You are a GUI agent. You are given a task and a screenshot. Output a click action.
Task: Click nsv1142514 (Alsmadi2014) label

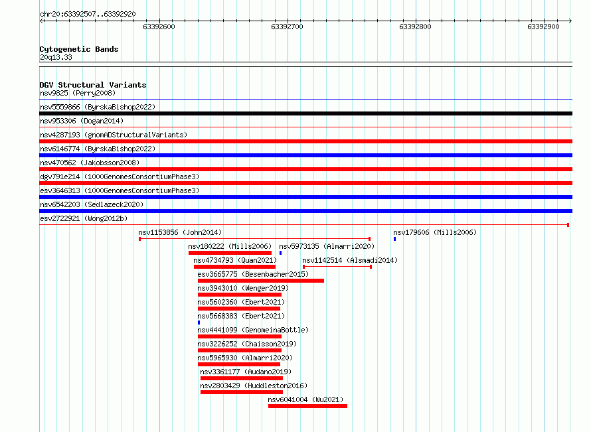point(350,260)
